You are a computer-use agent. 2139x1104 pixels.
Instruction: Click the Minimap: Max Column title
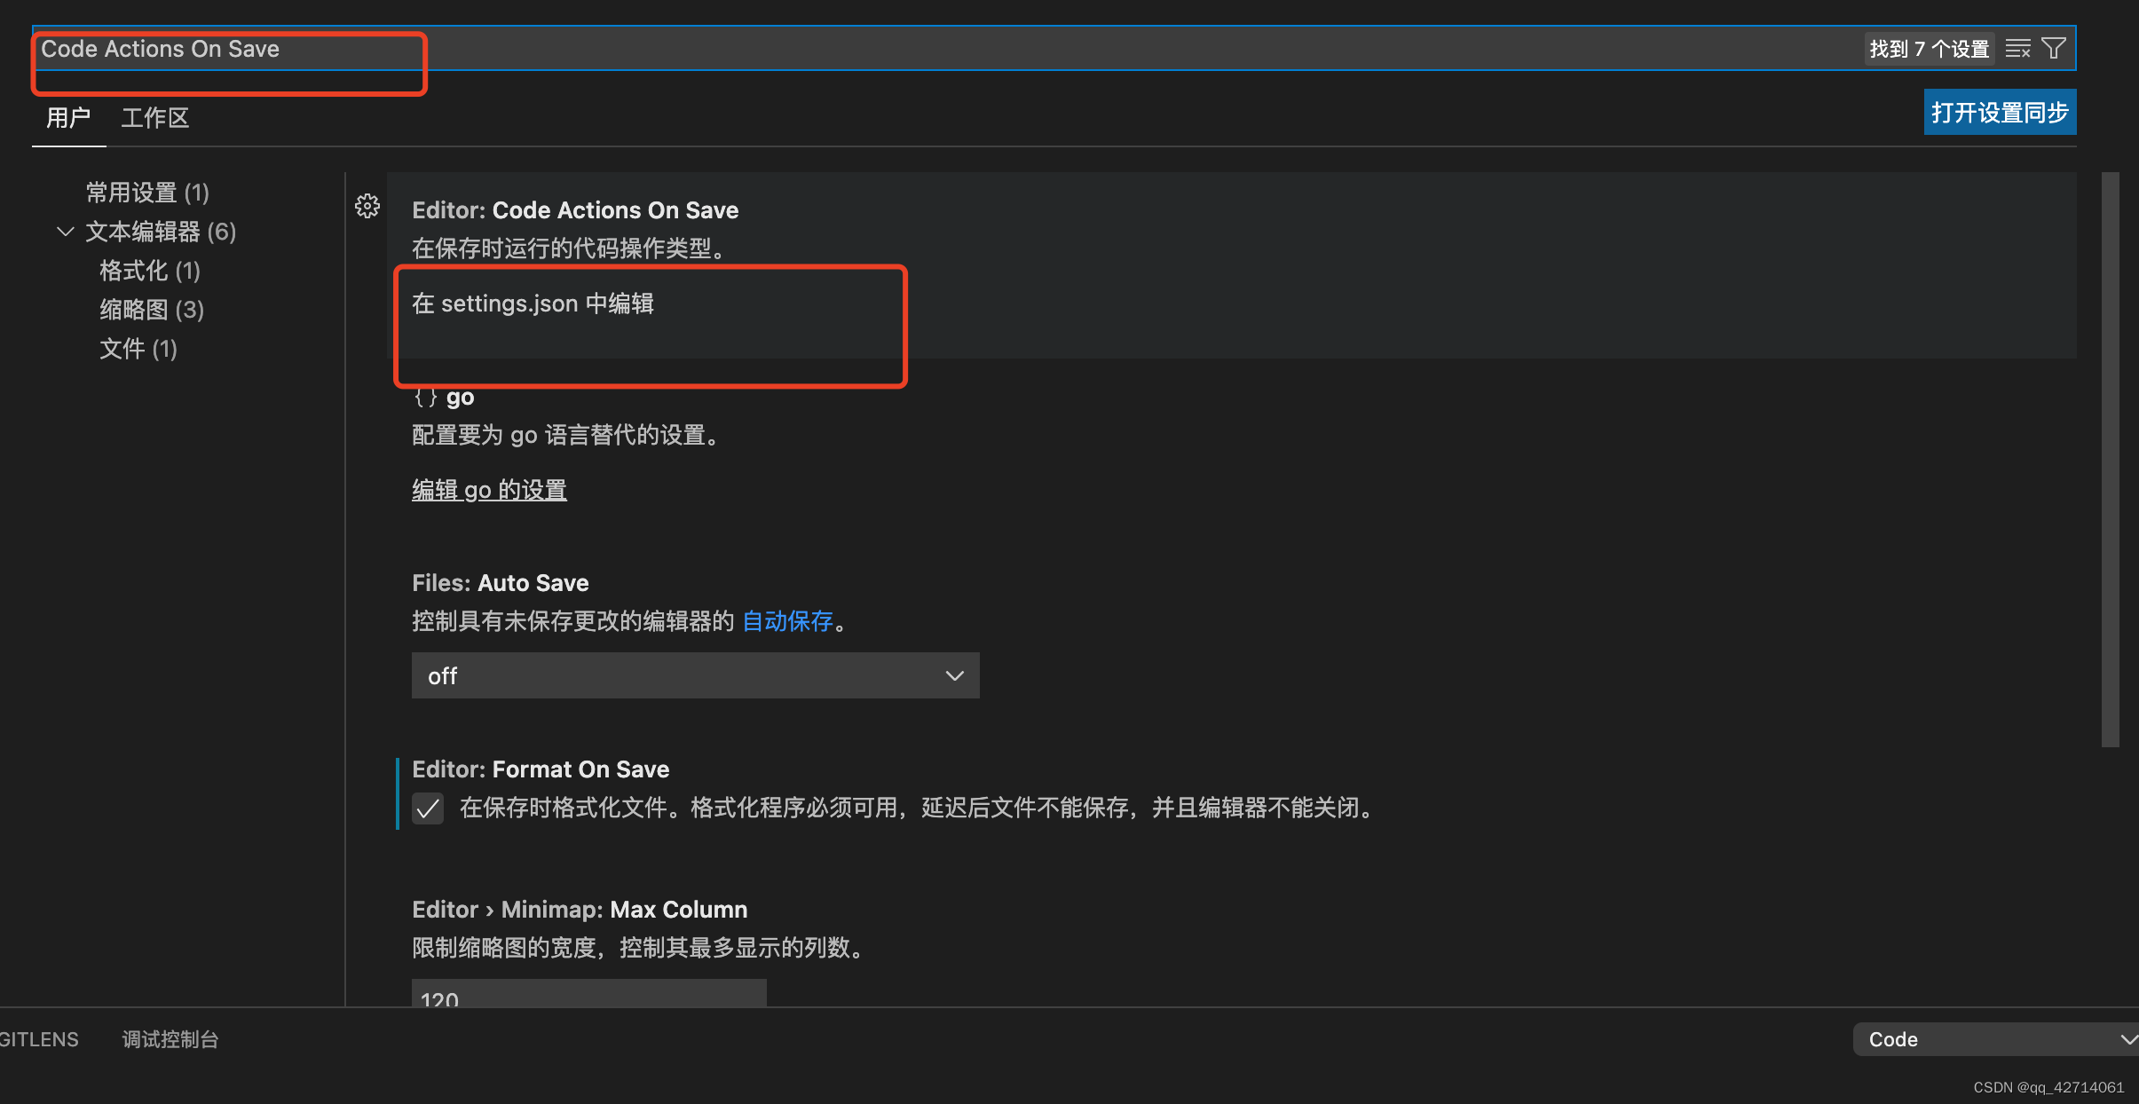pos(580,910)
